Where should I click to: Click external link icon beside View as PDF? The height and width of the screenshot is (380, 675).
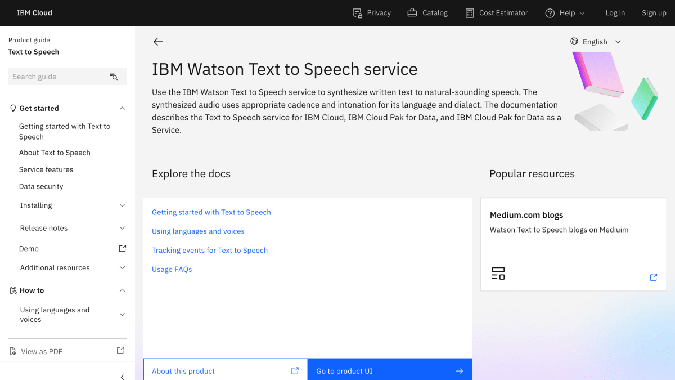click(120, 350)
